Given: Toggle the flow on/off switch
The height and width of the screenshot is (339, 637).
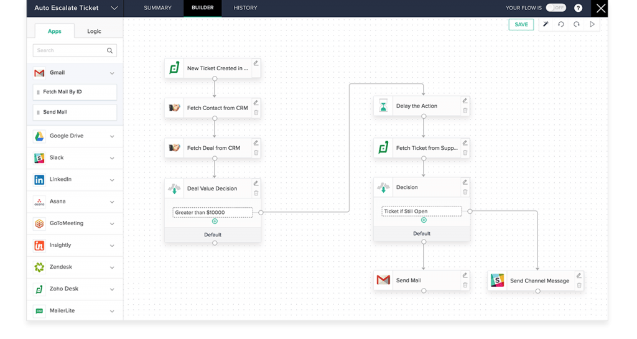Looking at the screenshot, I should [556, 8].
